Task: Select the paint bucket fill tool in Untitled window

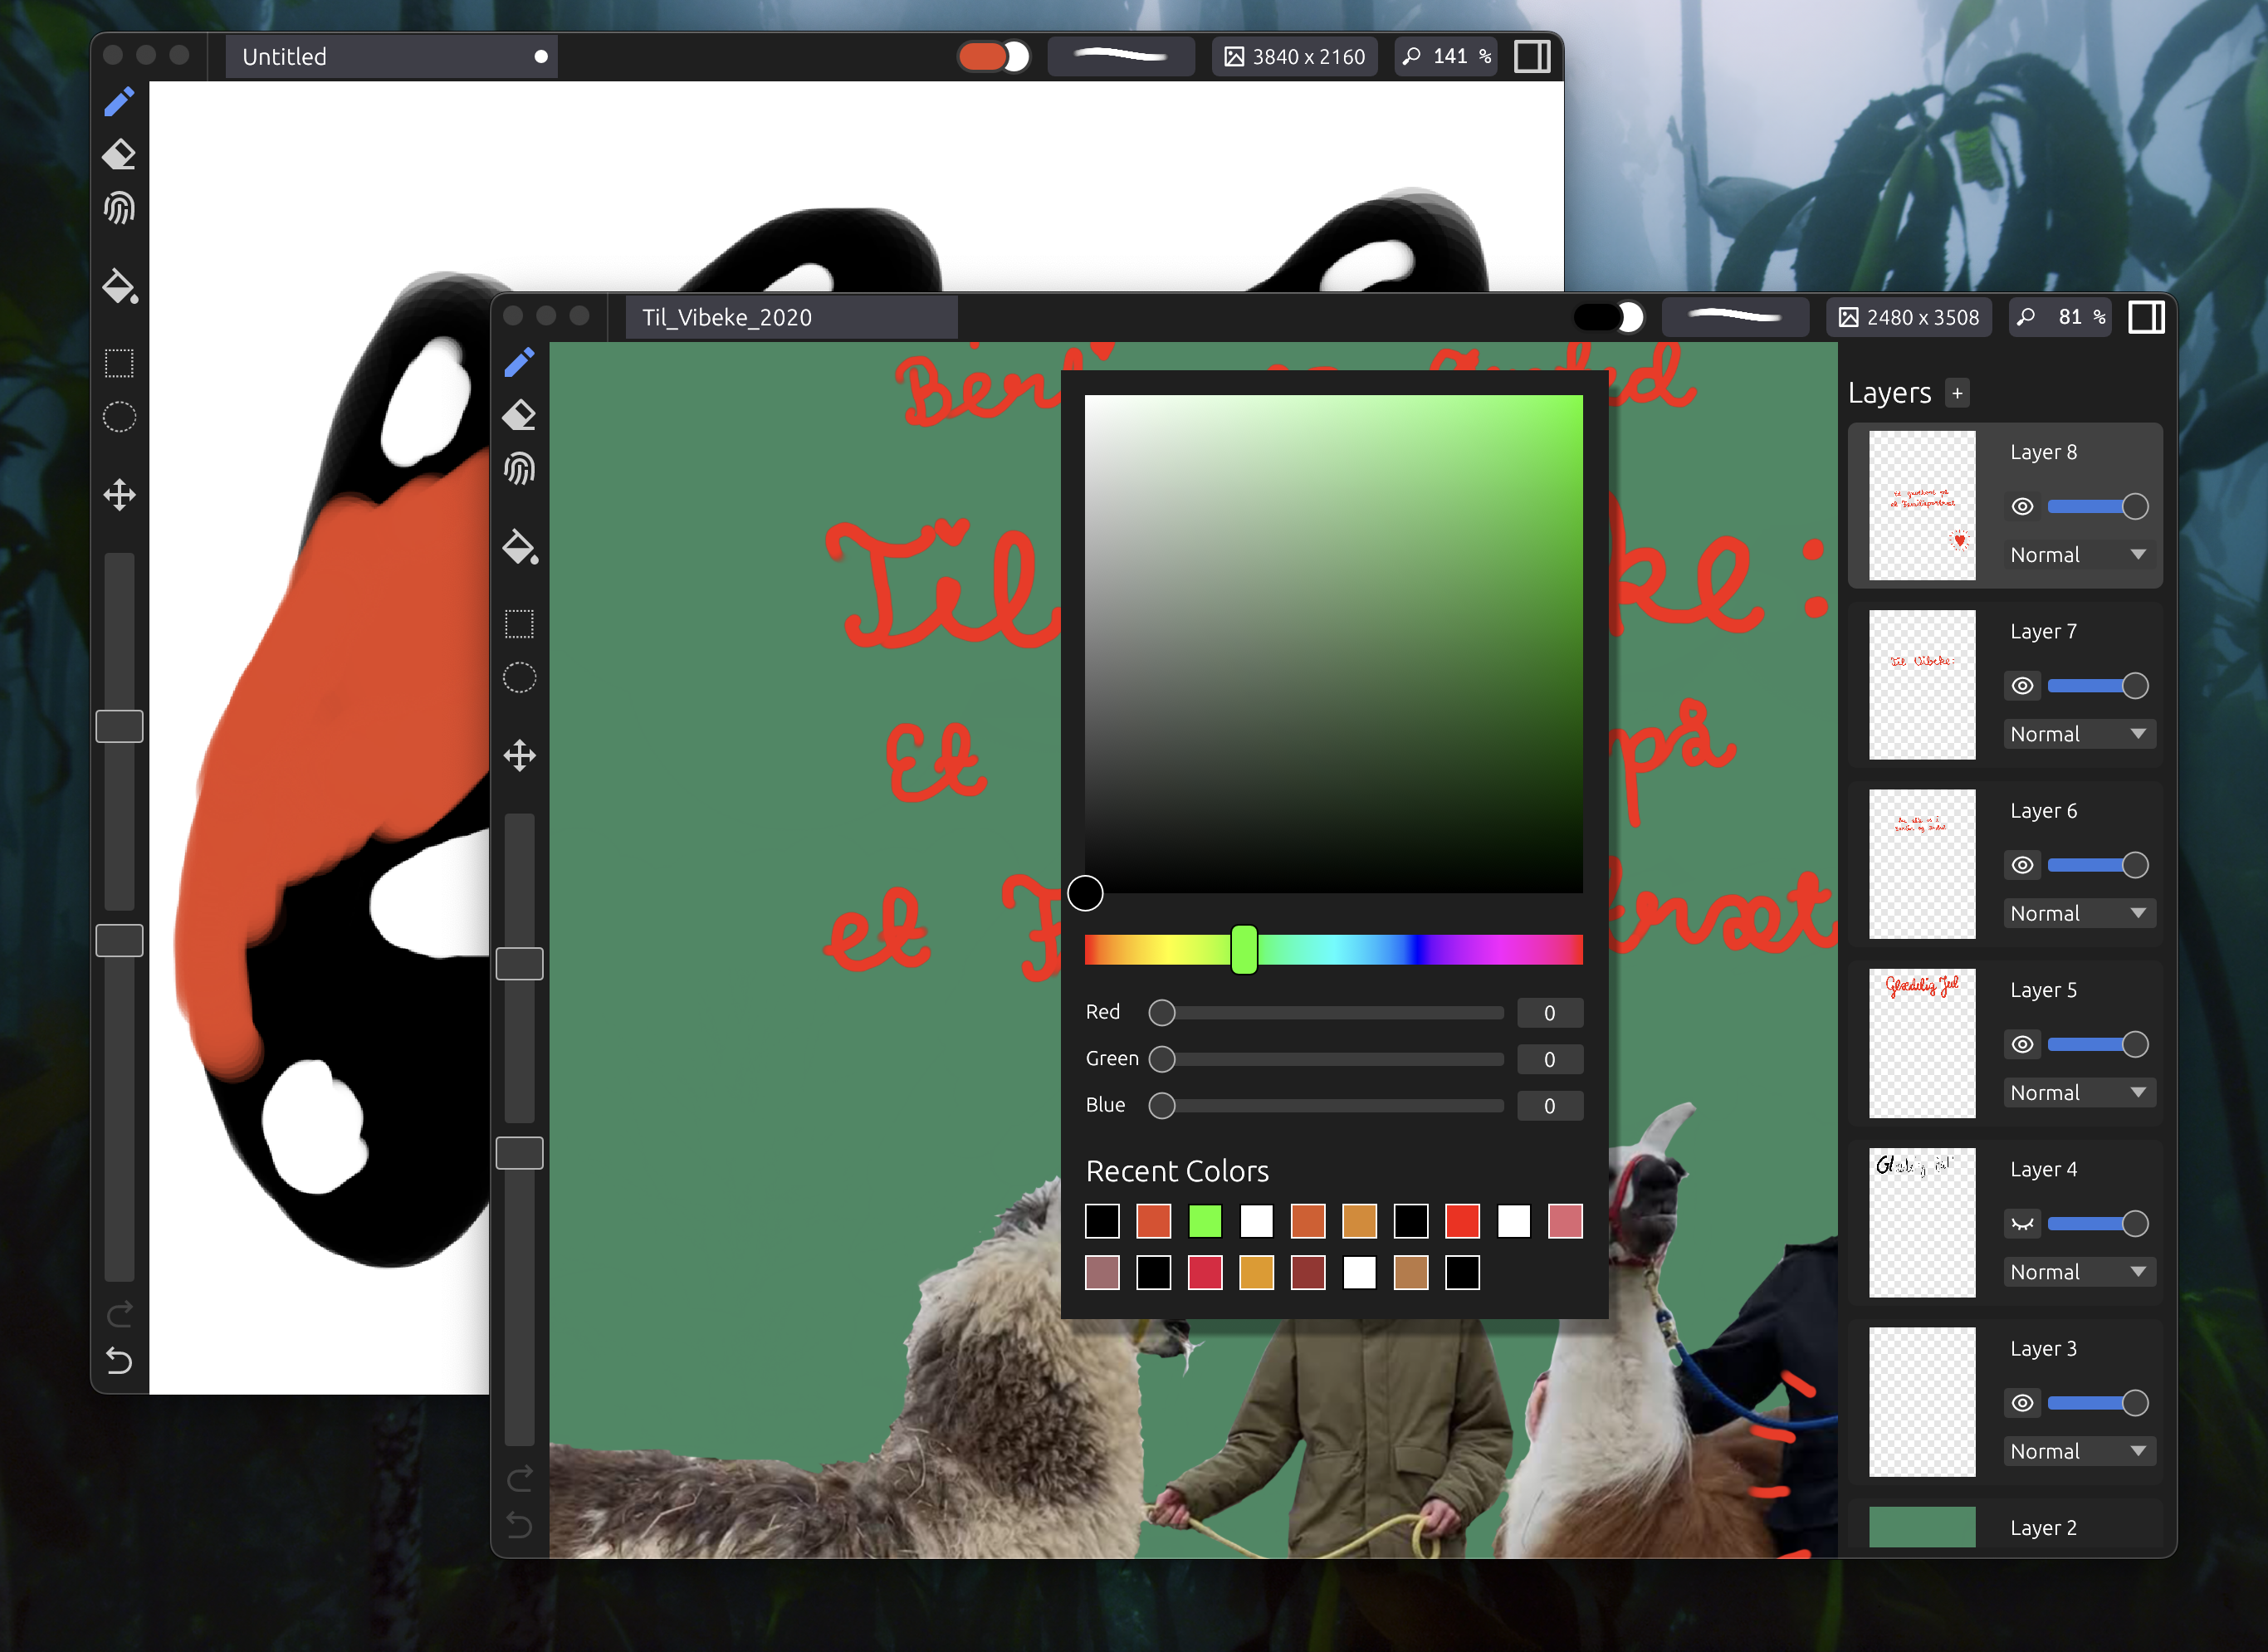Action: coord(119,286)
